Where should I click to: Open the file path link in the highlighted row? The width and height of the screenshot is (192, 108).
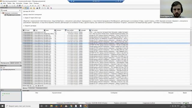[28, 43]
